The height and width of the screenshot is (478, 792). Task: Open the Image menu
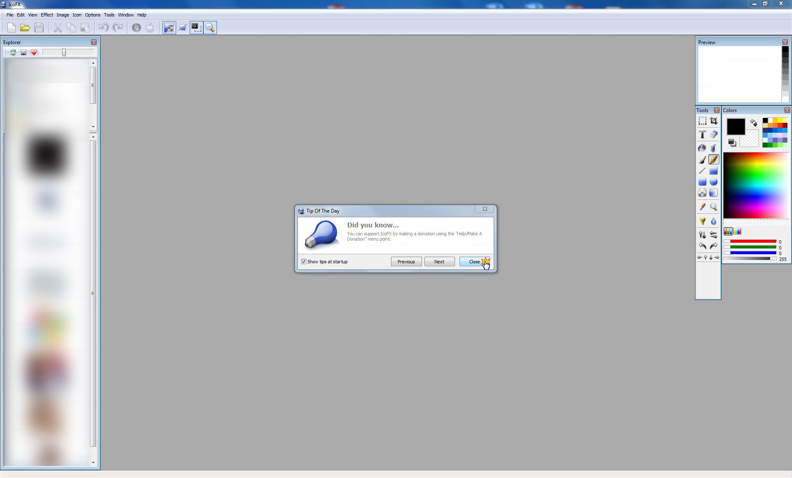point(63,15)
